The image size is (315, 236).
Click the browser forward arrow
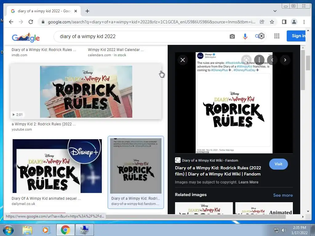coord(21,22)
